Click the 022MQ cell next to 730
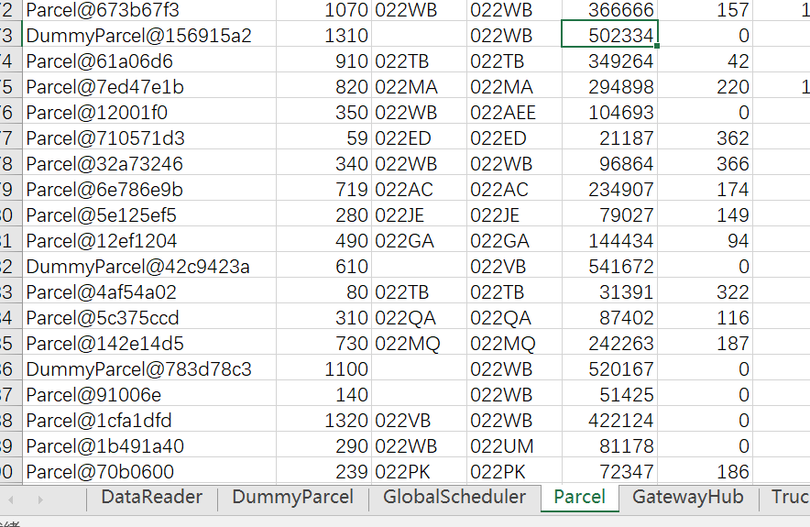Image resolution: width=810 pixels, height=527 pixels. (x=419, y=342)
